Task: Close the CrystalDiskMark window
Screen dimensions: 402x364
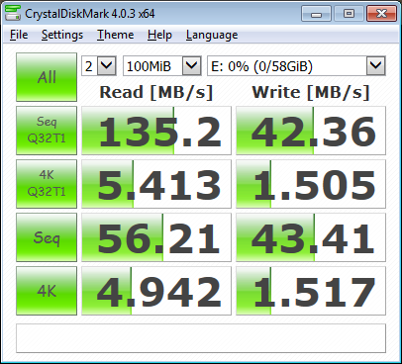Action: (x=381, y=14)
